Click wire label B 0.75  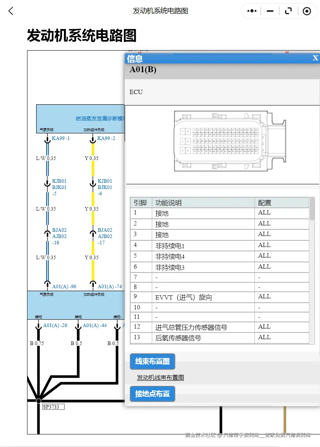(37, 343)
